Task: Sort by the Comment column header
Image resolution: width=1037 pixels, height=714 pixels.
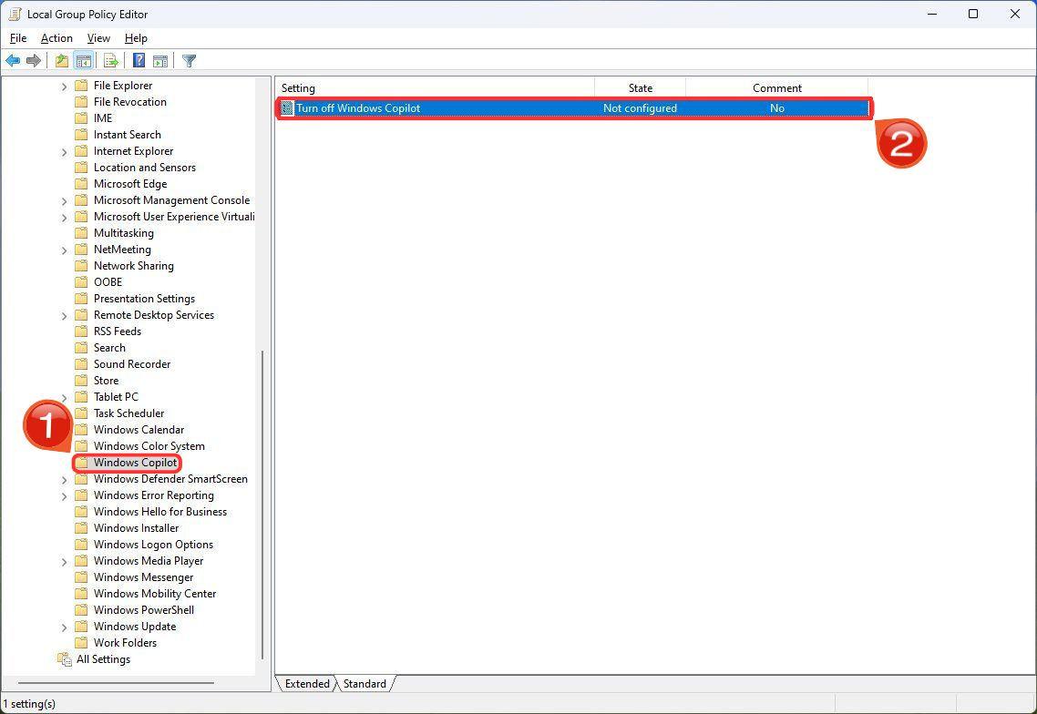Action: point(777,88)
